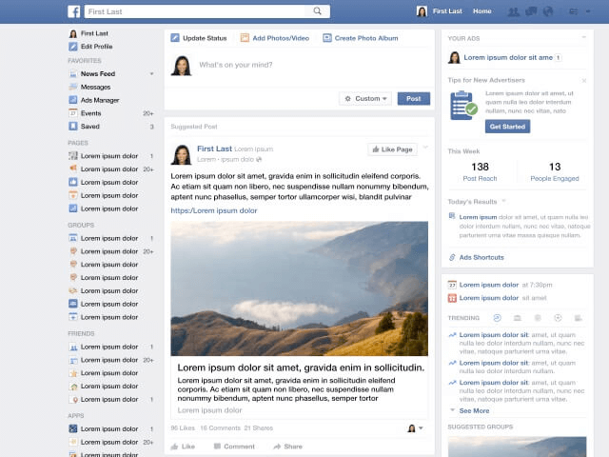Image resolution: width=609 pixels, height=457 pixels.
Task: Click the Ads Manager sidebar icon
Action: coord(72,100)
